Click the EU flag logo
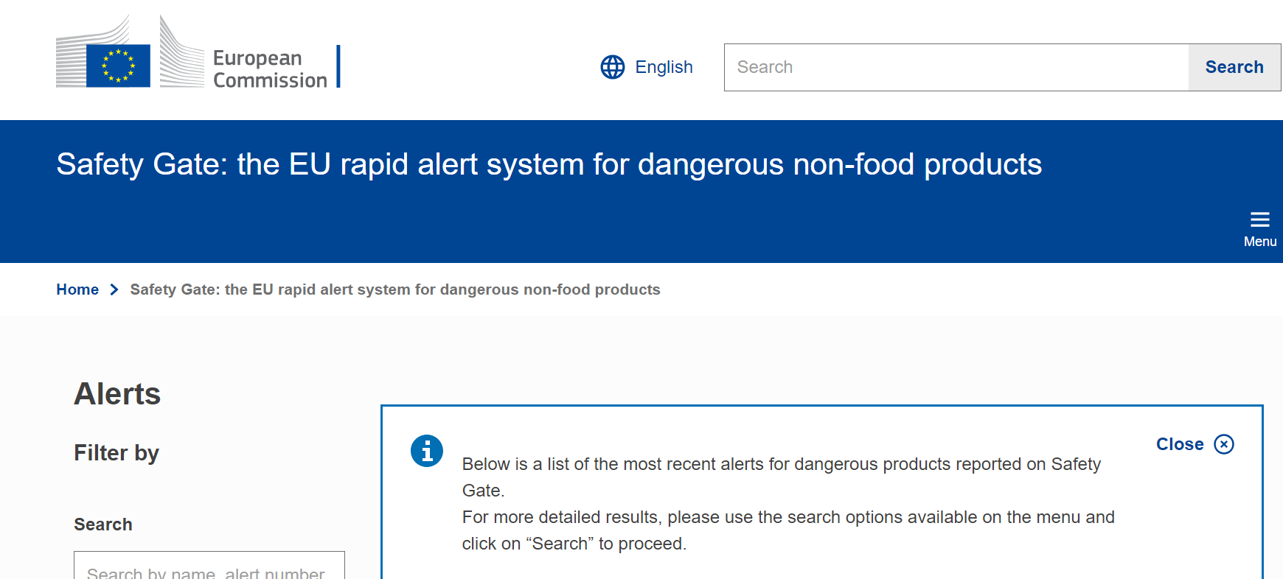1283x579 pixels. tap(118, 65)
